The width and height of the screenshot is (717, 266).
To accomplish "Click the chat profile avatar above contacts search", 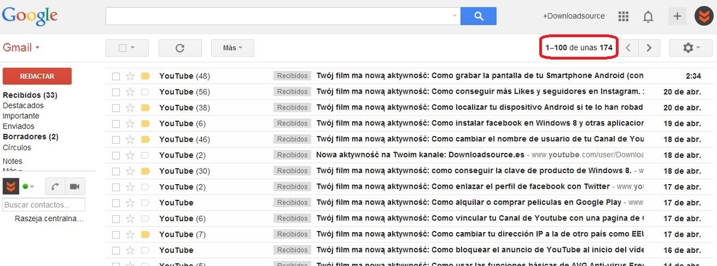I will [10, 187].
